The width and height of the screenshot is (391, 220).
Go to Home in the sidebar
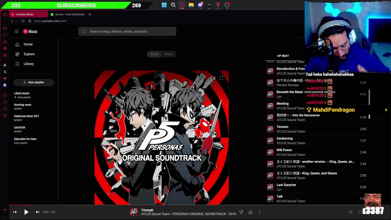(28, 44)
